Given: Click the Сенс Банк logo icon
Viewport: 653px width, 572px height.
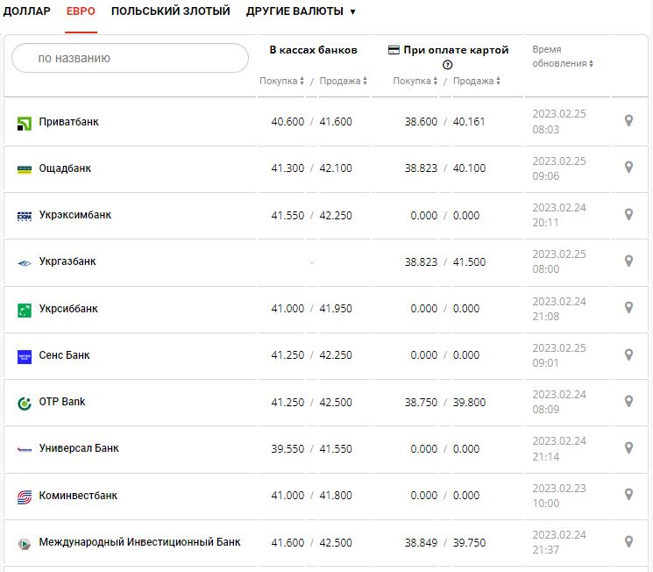Looking at the screenshot, I should (25, 356).
